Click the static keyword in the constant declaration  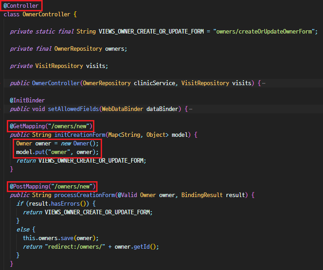[x=45, y=31]
